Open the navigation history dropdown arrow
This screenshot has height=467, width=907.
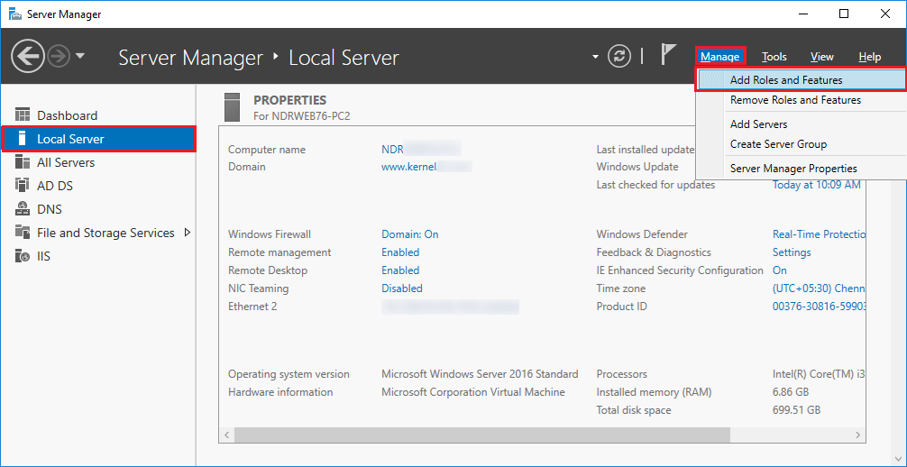point(80,56)
